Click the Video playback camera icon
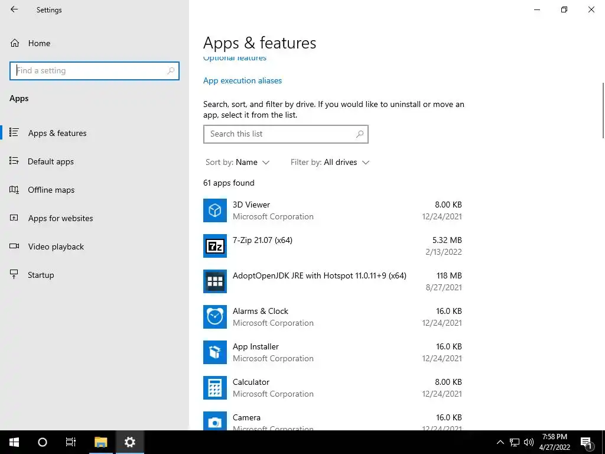This screenshot has height=454, width=605. click(14, 246)
